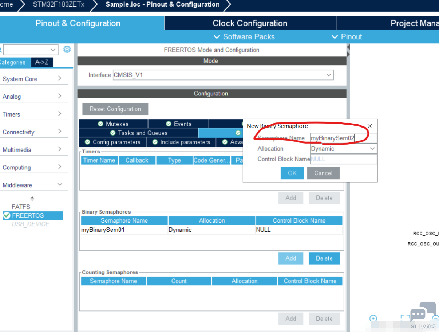Click Timer Name column header
The height and width of the screenshot is (332, 439).
tap(99, 160)
